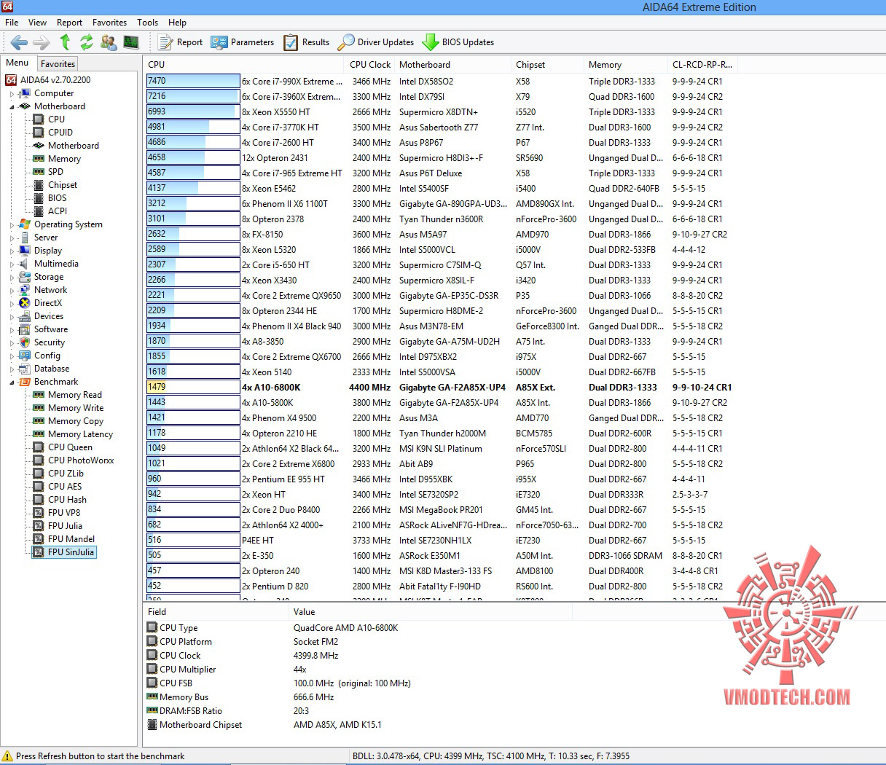The image size is (886, 765).
Task: Expand the Multimedia tree node
Action: click(x=12, y=264)
